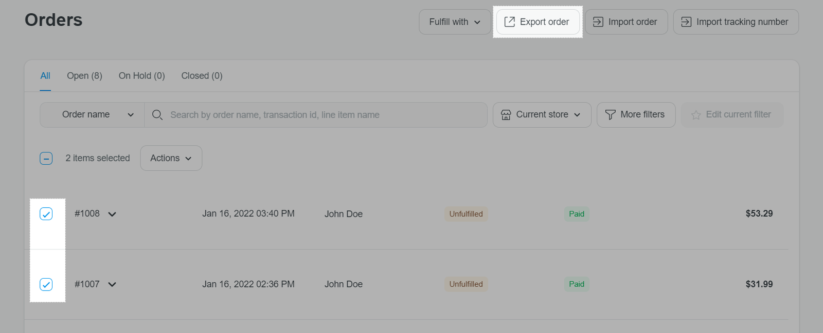Screen dimensions: 823x333
Task: Toggle the select-all items checkbox
Action: (x=46, y=159)
